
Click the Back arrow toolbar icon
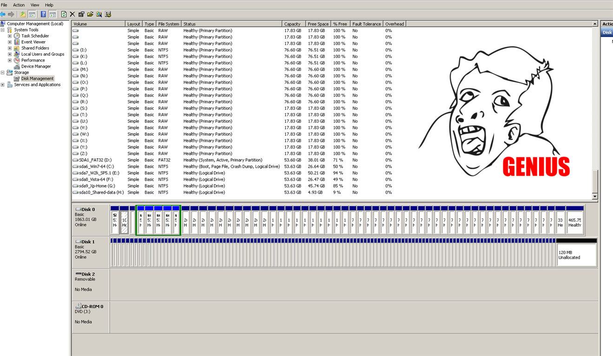coord(3,14)
